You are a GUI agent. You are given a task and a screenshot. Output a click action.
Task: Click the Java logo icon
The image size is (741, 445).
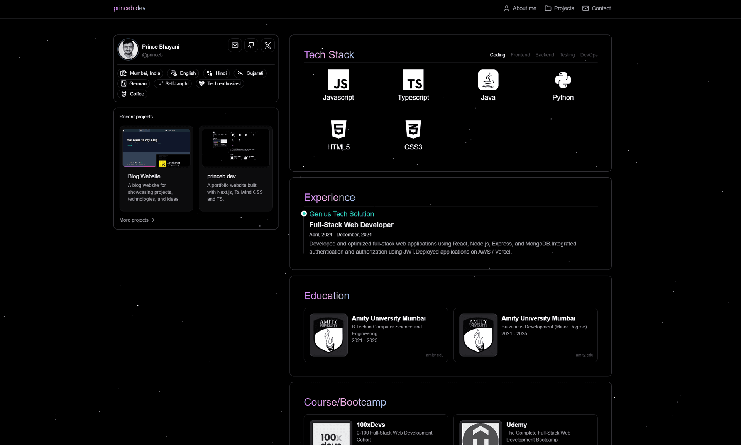[x=488, y=81]
